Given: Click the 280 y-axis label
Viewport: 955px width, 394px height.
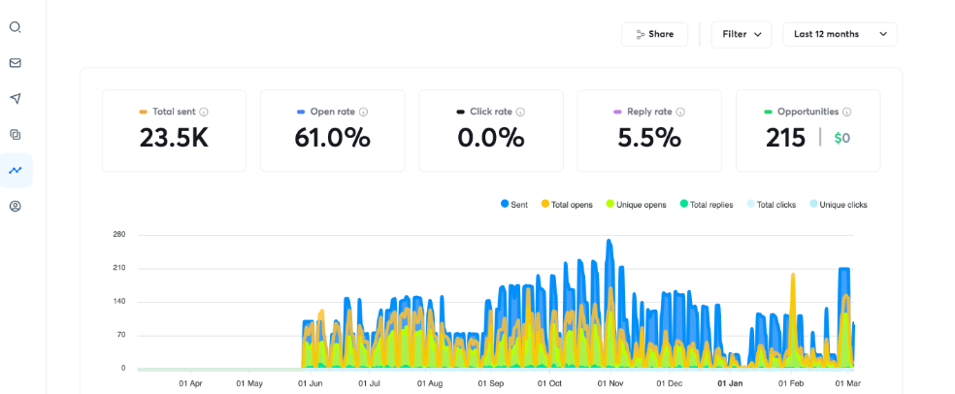Looking at the screenshot, I should pos(118,235).
